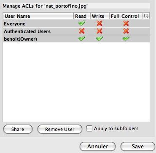Click the Share button
Viewport: 156px width, 153px height.
pos(18,129)
